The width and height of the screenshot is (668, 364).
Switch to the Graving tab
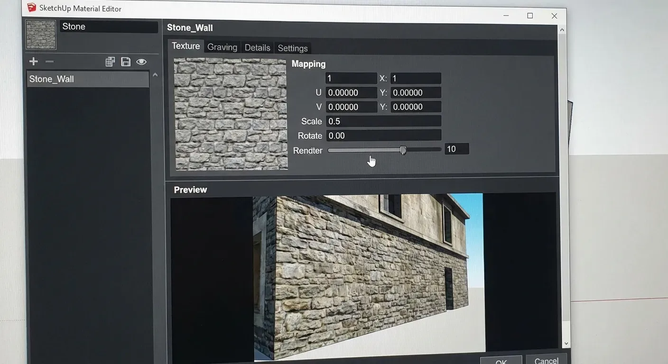(x=222, y=47)
